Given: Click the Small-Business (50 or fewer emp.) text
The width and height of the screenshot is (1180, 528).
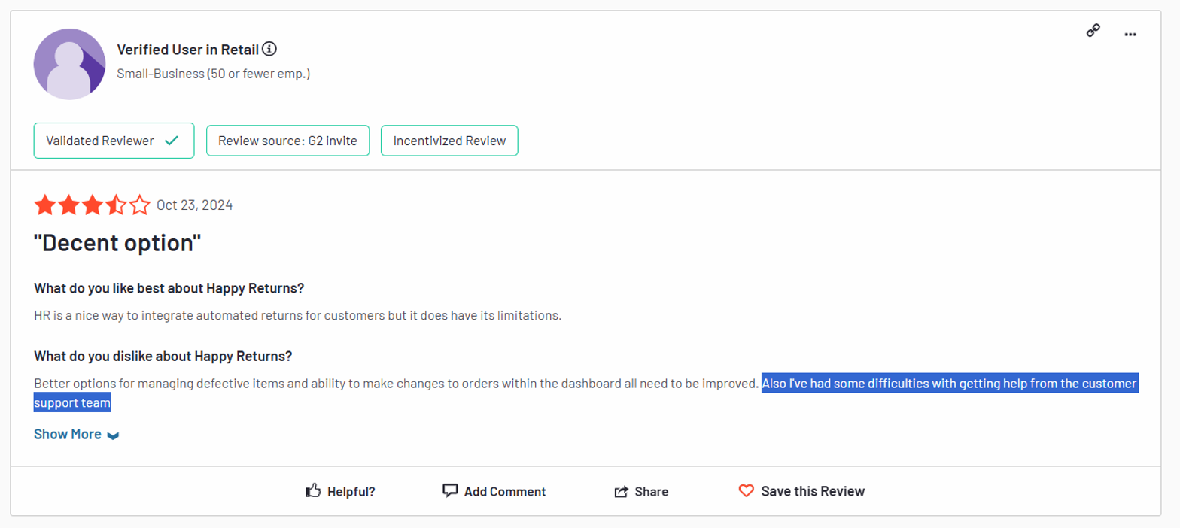Looking at the screenshot, I should point(214,74).
